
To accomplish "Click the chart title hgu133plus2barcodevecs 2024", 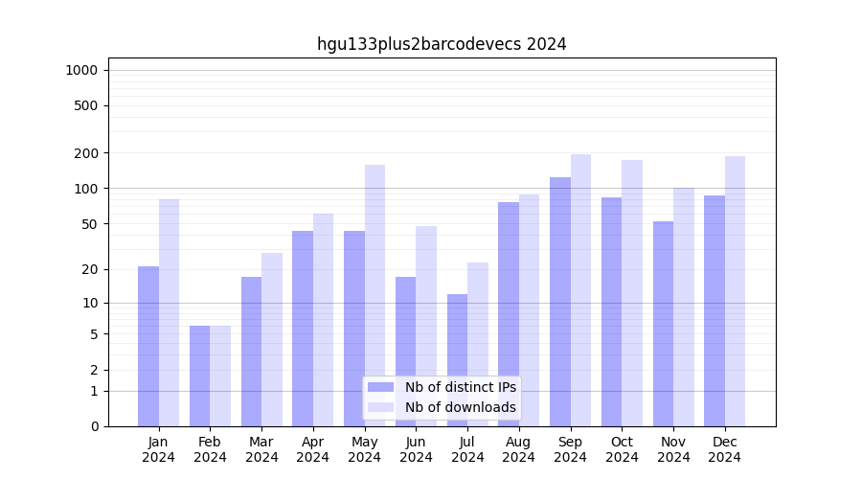I will (x=442, y=44).
